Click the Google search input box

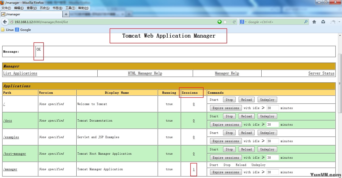(275, 22)
